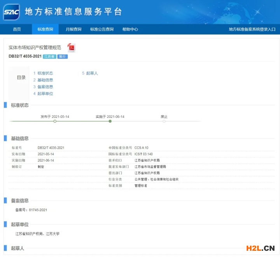Open the red PDF document icon
This screenshot has height=257, width=280.
pyautogui.click(x=71, y=48)
